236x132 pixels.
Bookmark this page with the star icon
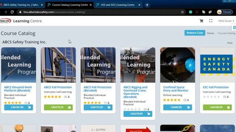(x=183, y=12)
